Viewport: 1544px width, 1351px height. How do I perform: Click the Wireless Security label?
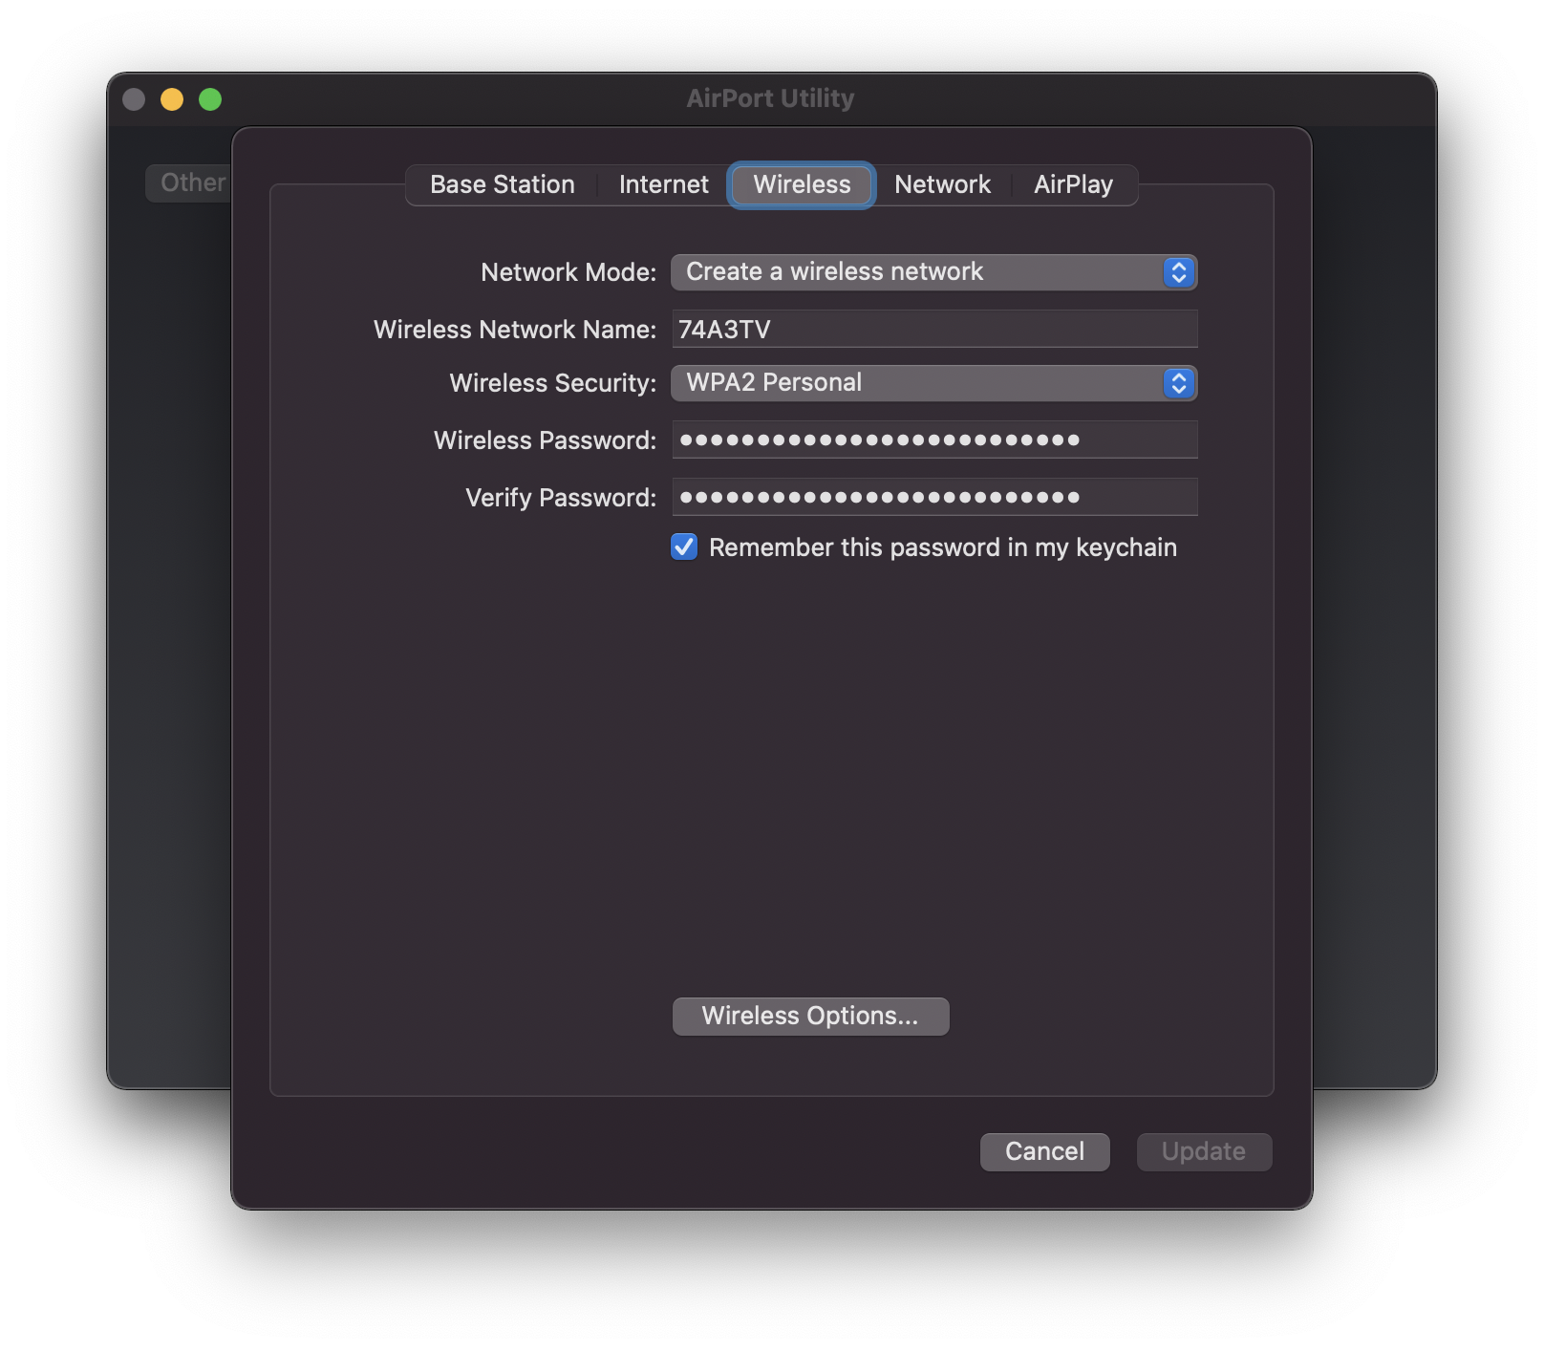[553, 383]
